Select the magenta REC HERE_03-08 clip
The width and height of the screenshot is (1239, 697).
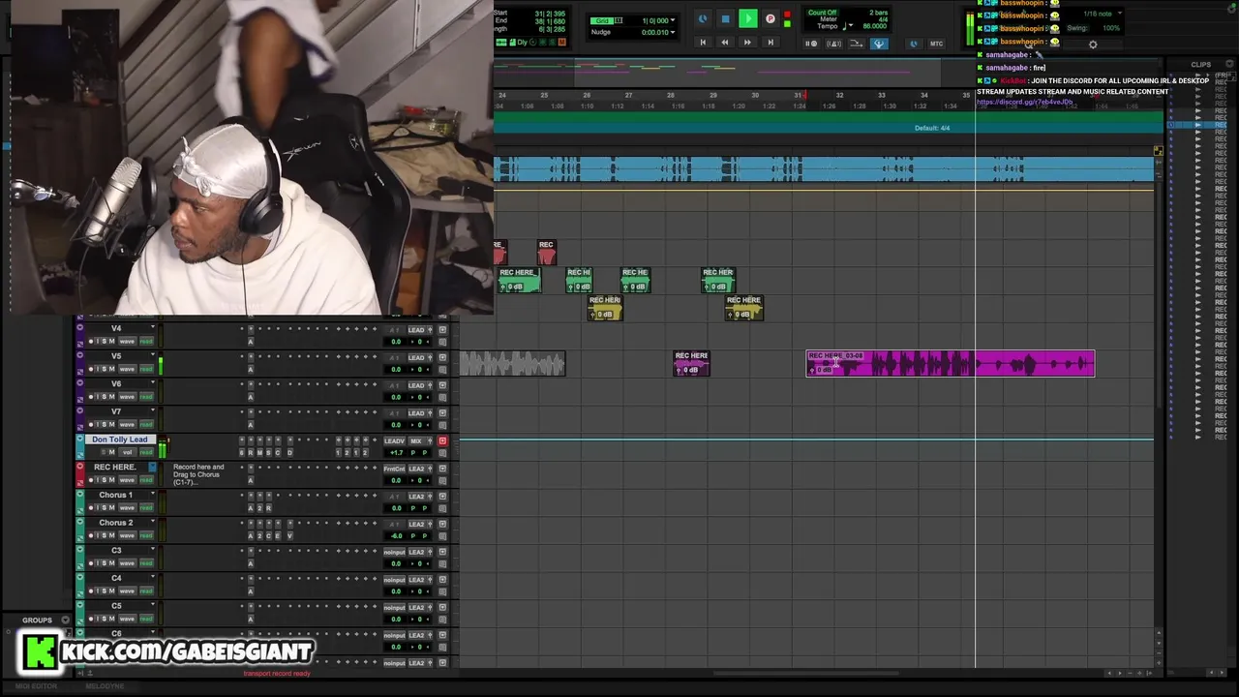click(x=951, y=363)
